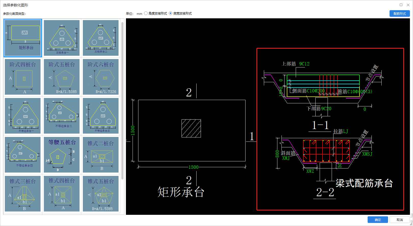Close the 选择参数化图形 dialog
The height and width of the screenshot is (226, 413).
pyautogui.click(x=408, y=5)
